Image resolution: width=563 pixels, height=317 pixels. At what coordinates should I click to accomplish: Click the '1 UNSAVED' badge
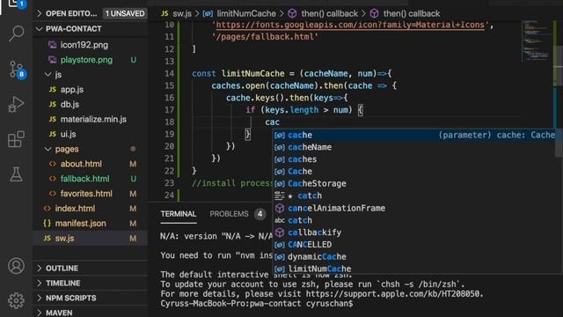pos(125,14)
